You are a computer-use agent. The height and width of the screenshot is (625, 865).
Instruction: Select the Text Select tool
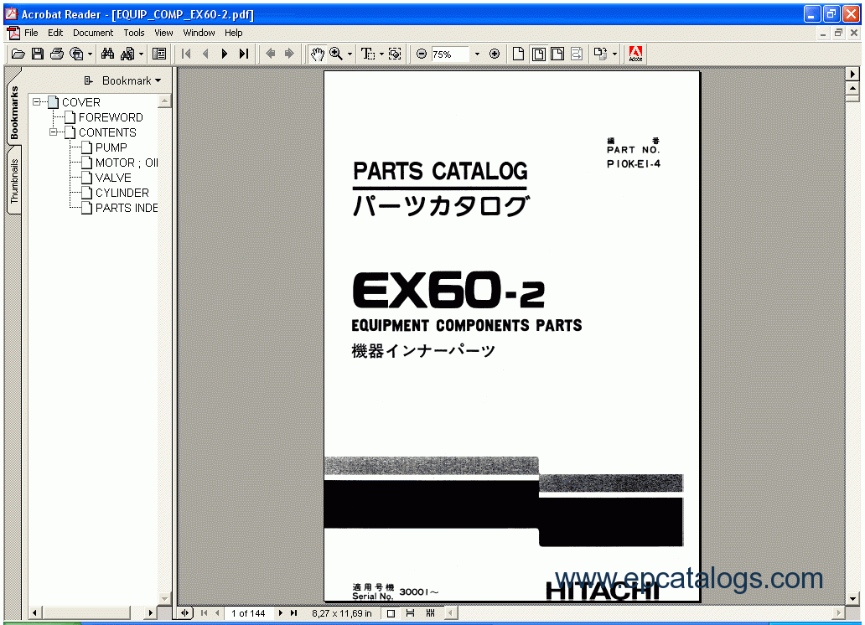pos(367,54)
